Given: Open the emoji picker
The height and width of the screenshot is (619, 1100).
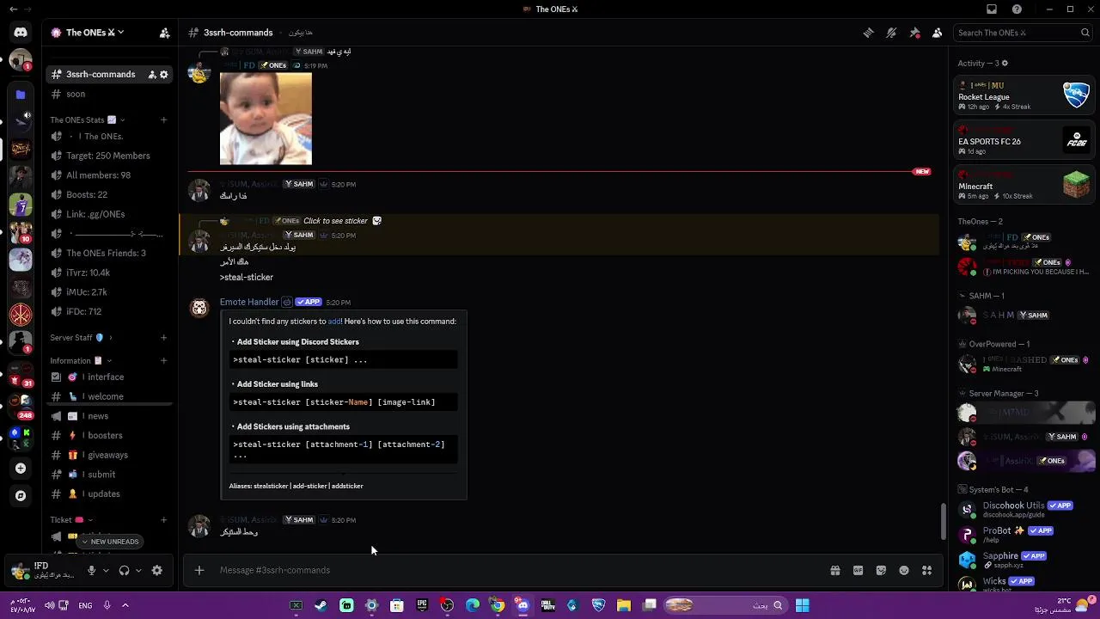Looking at the screenshot, I should tap(904, 570).
